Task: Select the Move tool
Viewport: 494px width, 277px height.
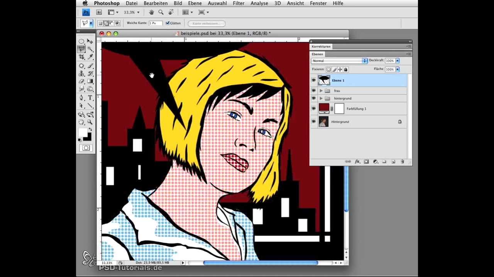Action: pos(90,41)
